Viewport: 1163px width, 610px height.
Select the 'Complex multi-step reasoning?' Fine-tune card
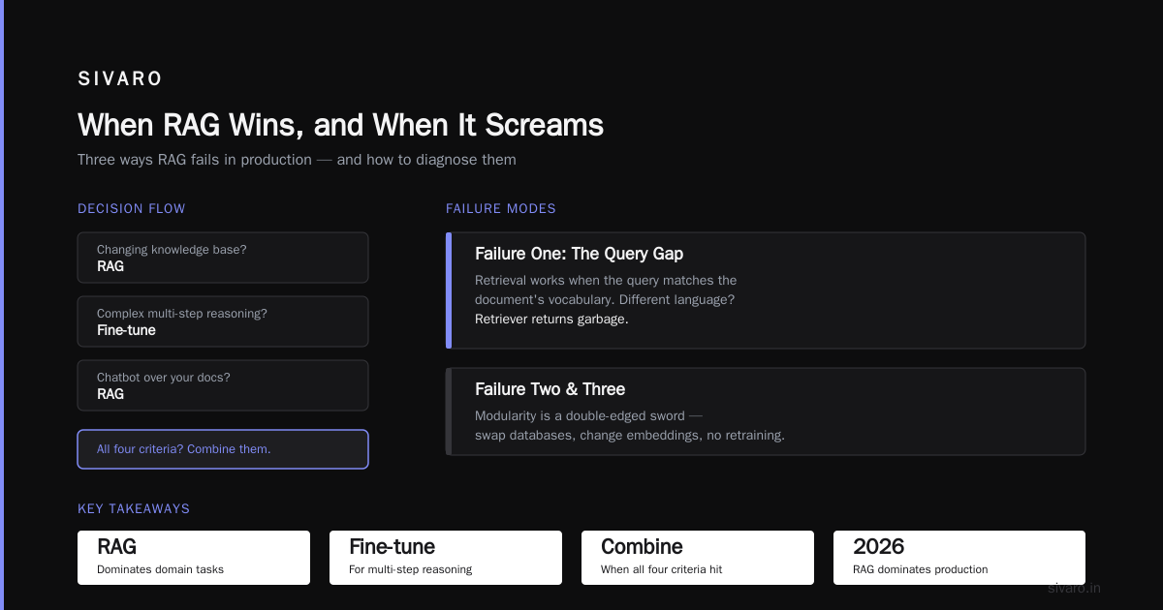pyautogui.click(x=223, y=321)
